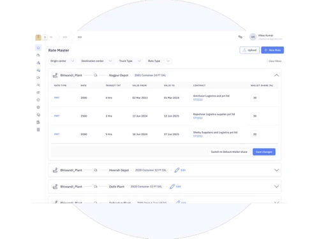Click the origin location icon on Howrah Depot row
Screen dimensions: 319x239
tap(55, 170)
